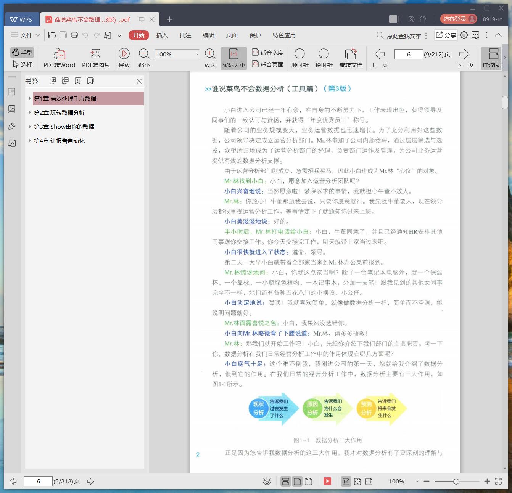Image resolution: width=512 pixels, height=493 pixels.
Task: Click the undo arrow icon
Action: tap(85, 35)
